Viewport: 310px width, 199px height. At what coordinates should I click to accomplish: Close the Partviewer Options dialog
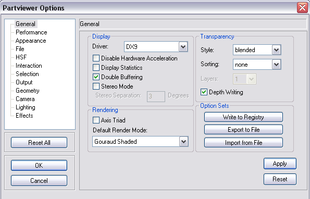303,8
